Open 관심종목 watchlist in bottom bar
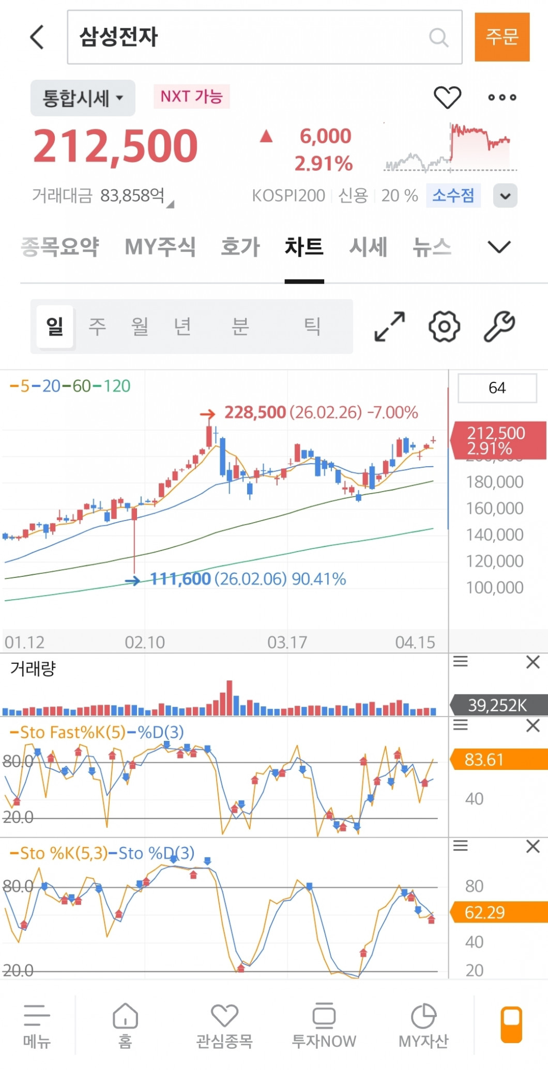The width and height of the screenshot is (548, 1070). (224, 1026)
